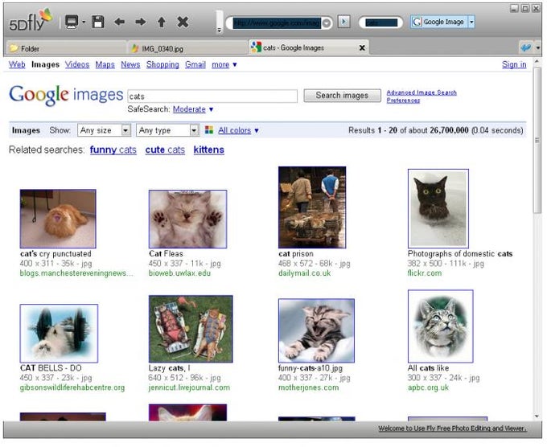Open dropdown arrow next to monitor icon
Image resolution: width=547 pixels, height=447 pixels.
click(x=84, y=22)
